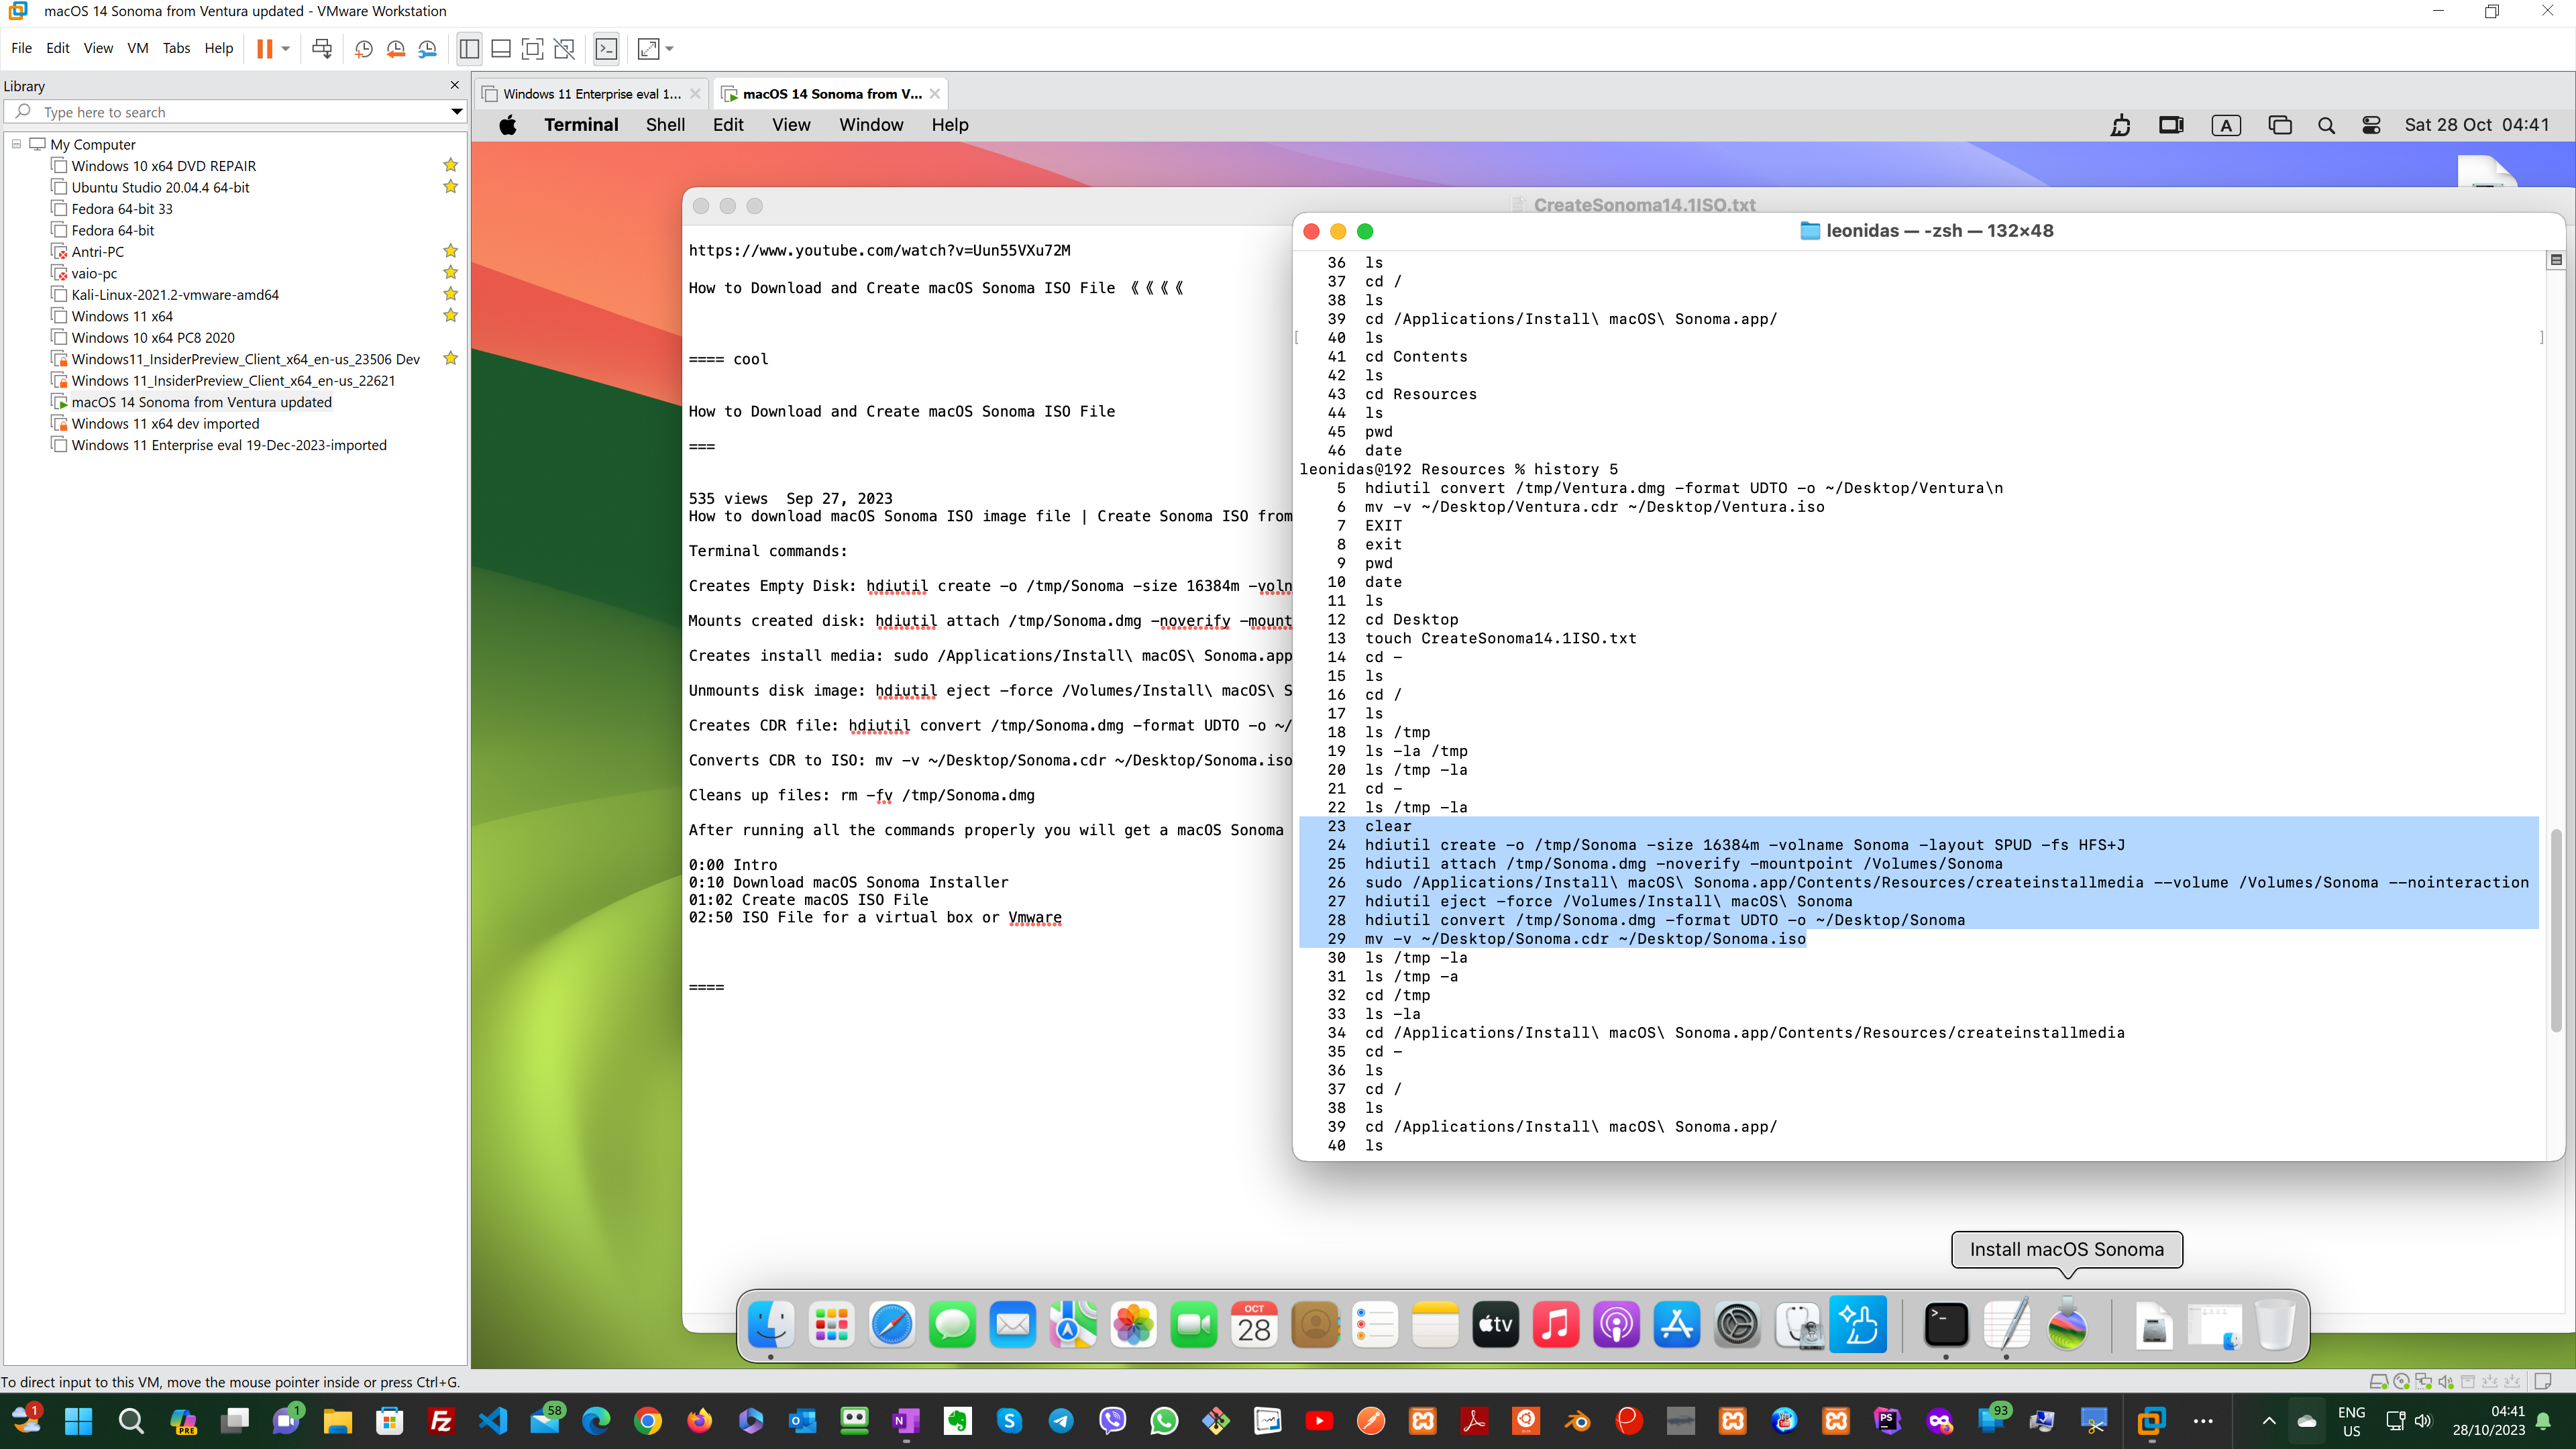Open the library search filter dropdown
The height and width of the screenshot is (1449, 2576).
(x=456, y=112)
